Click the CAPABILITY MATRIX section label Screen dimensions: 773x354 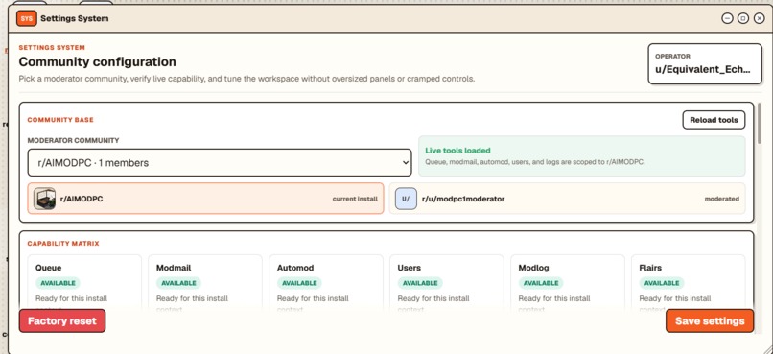pos(63,244)
